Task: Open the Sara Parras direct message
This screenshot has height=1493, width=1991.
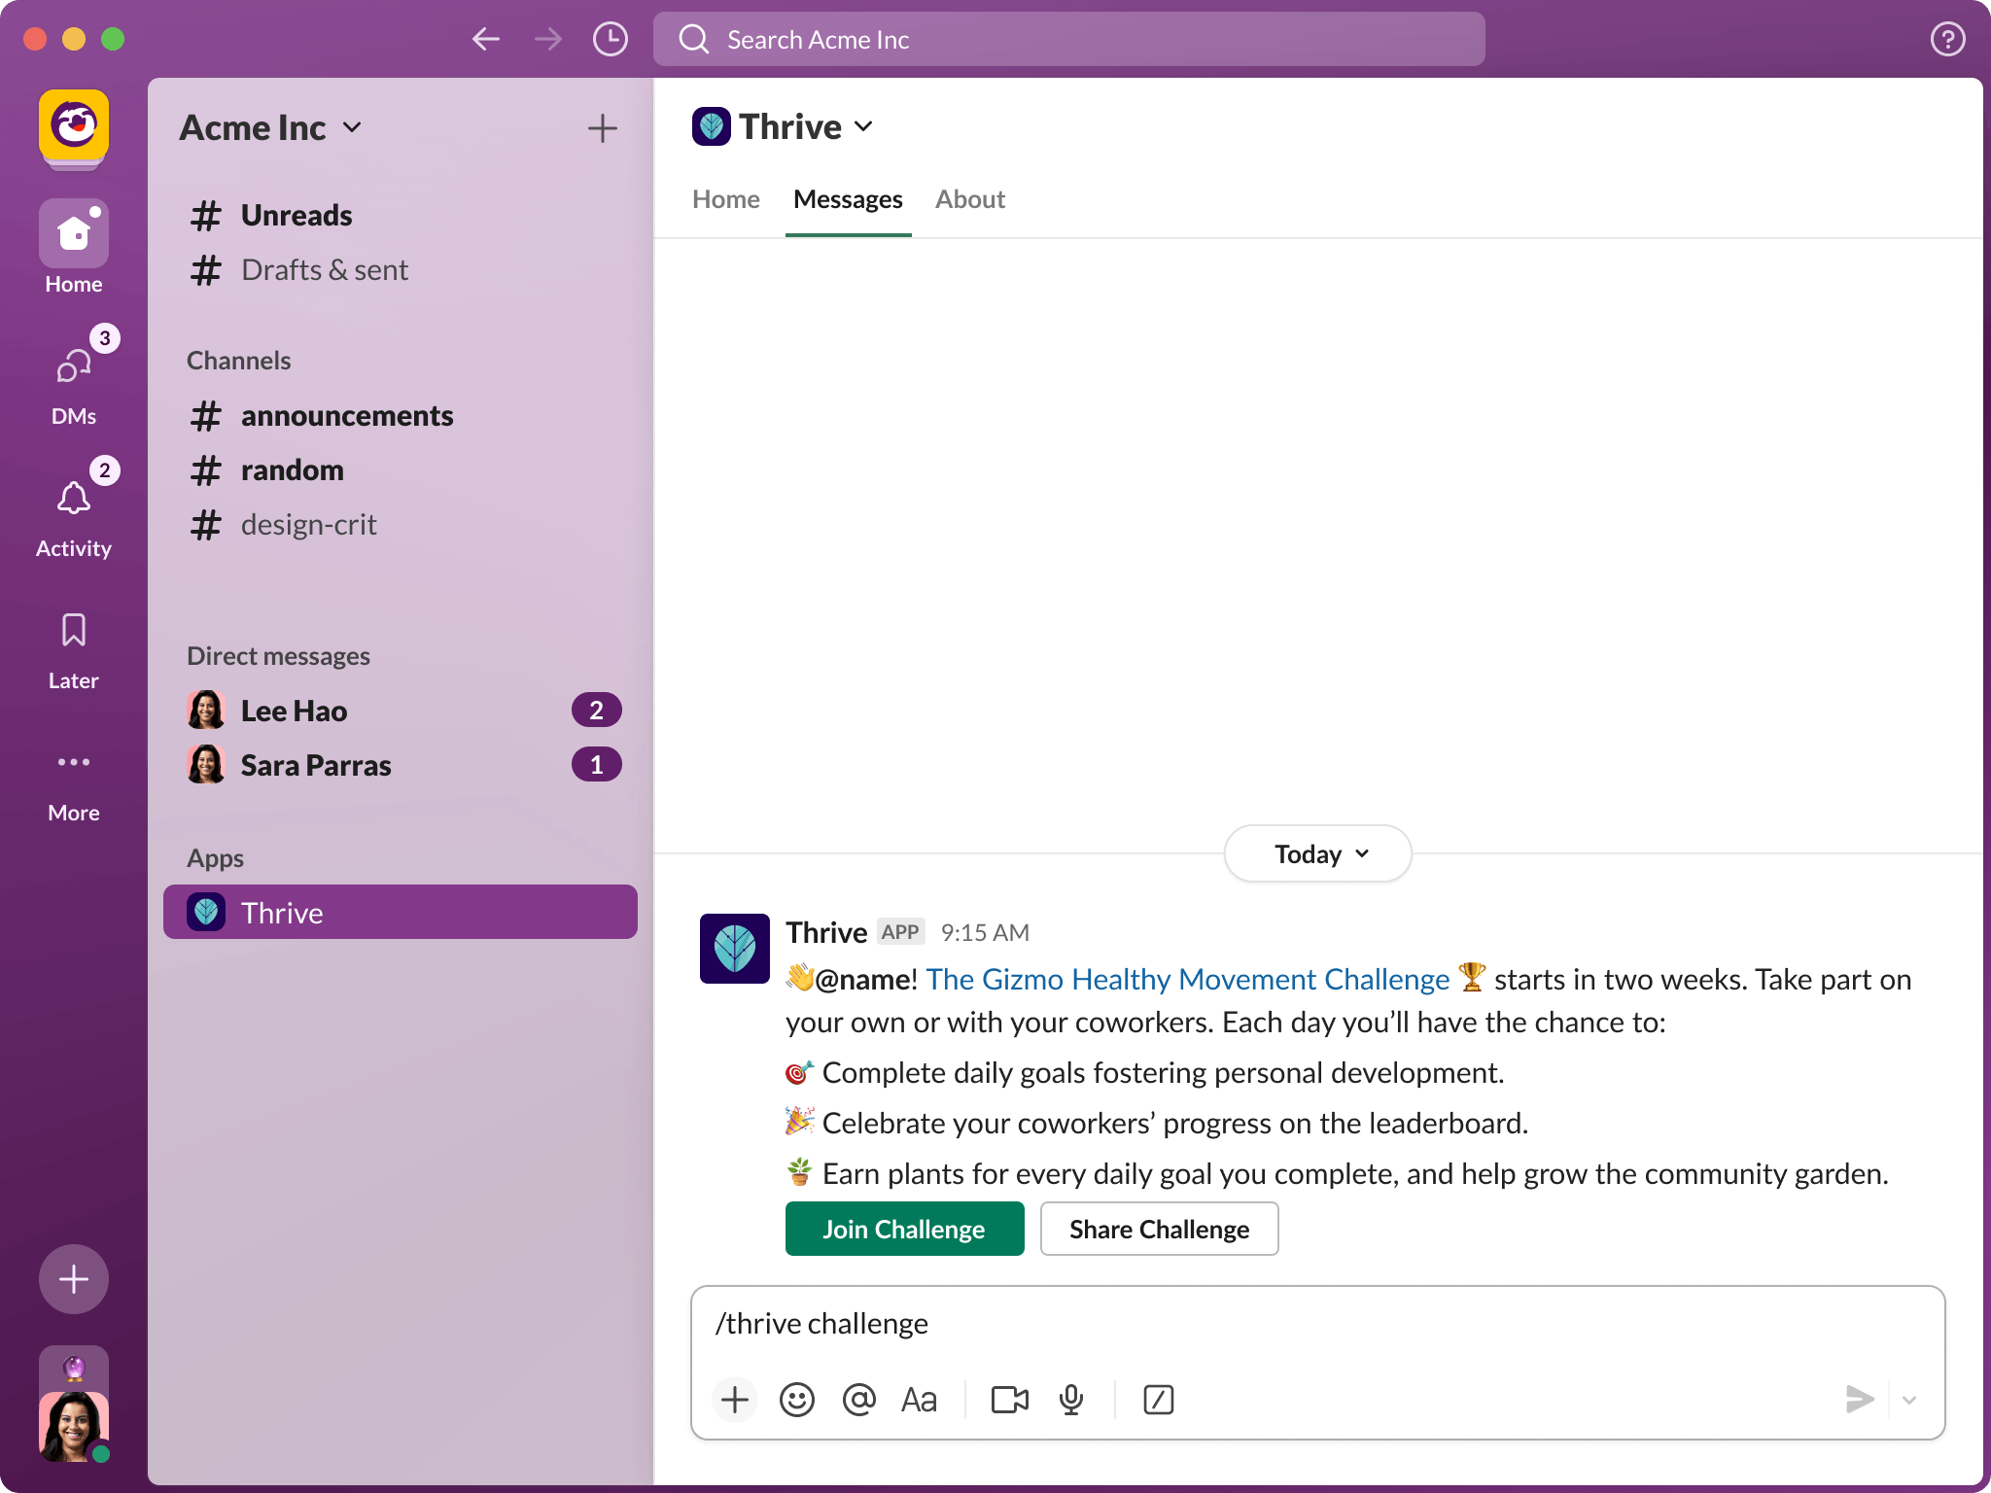Action: (401, 765)
